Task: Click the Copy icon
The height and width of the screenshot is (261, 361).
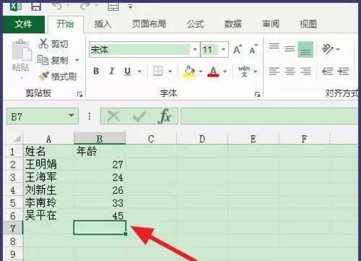Action: [x=43, y=60]
